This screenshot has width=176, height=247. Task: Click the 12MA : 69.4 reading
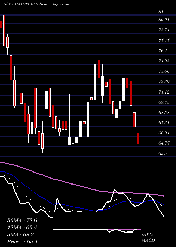pos(22,228)
